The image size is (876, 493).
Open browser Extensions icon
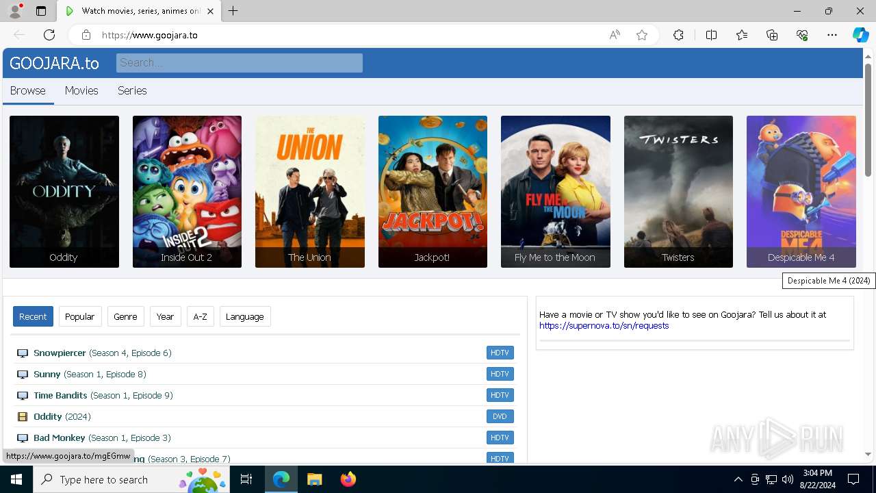click(678, 35)
